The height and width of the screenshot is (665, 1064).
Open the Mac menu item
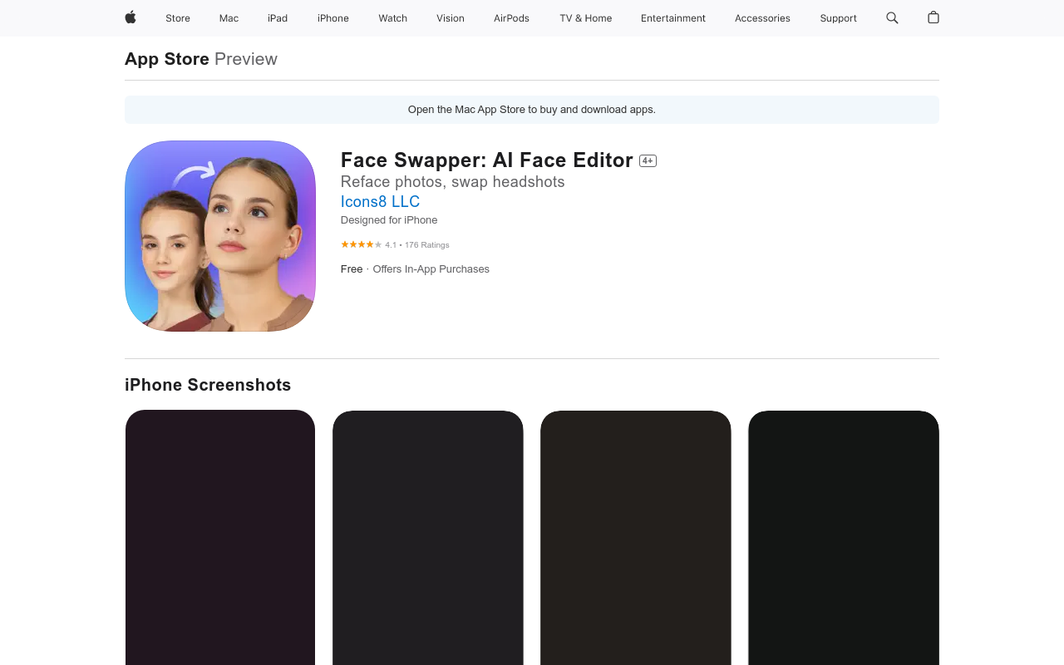(229, 18)
